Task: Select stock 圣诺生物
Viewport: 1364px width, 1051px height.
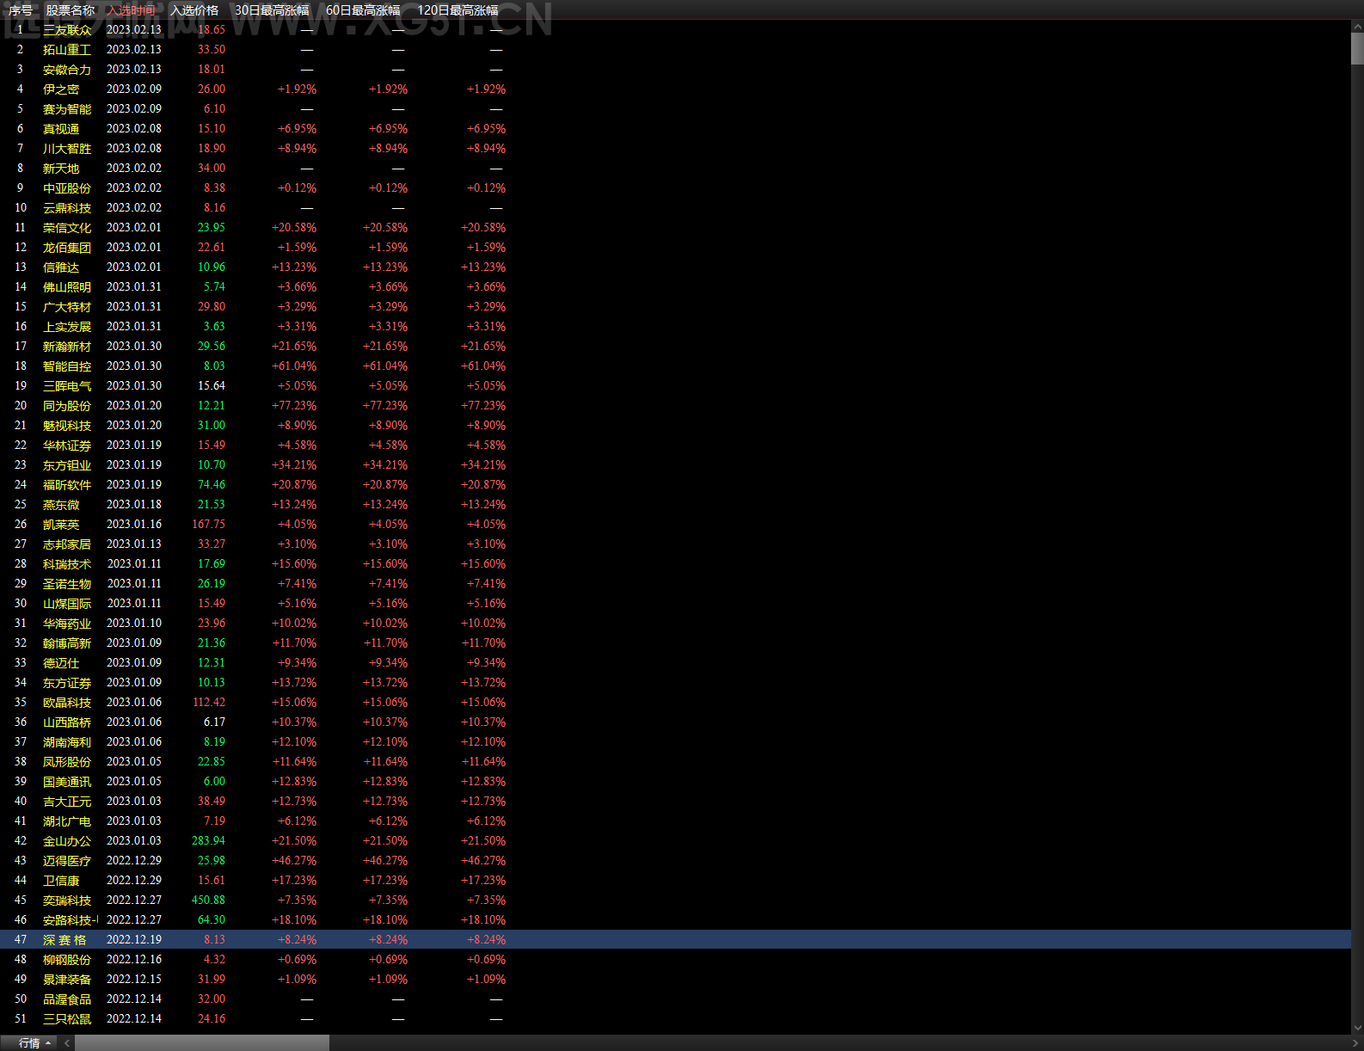Action: [67, 584]
